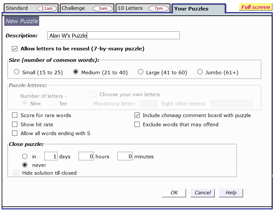Image resolution: width=274 pixels, height=211 pixels.
Task: Click the Full screen link
Action: (255, 7)
